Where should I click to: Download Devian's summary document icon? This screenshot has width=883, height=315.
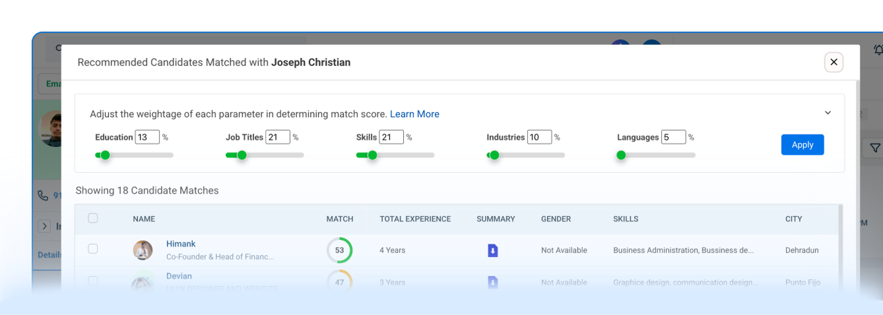click(492, 283)
